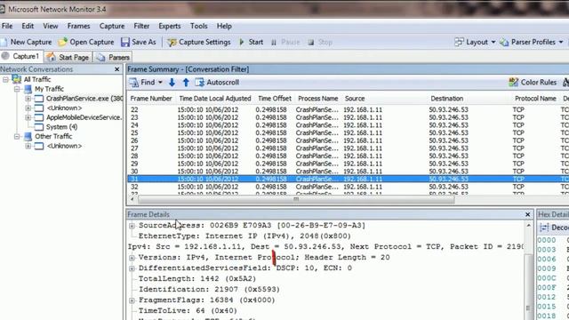Click the Save As disk icon
The image size is (569, 320).
click(x=124, y=42)
